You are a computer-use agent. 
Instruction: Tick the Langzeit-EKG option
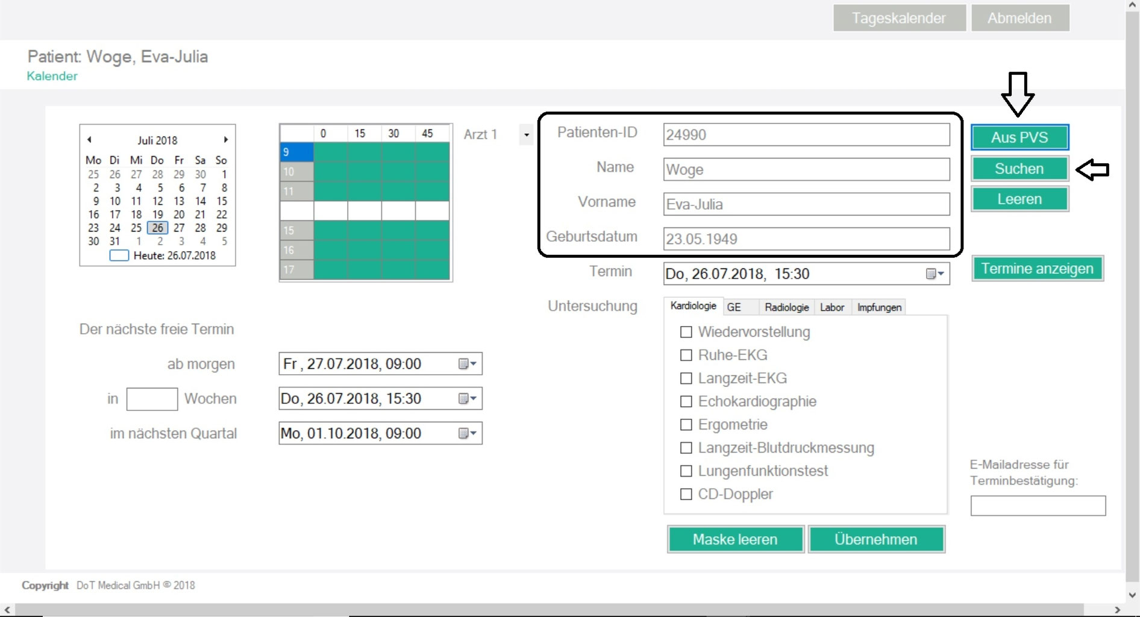[686, 378]
